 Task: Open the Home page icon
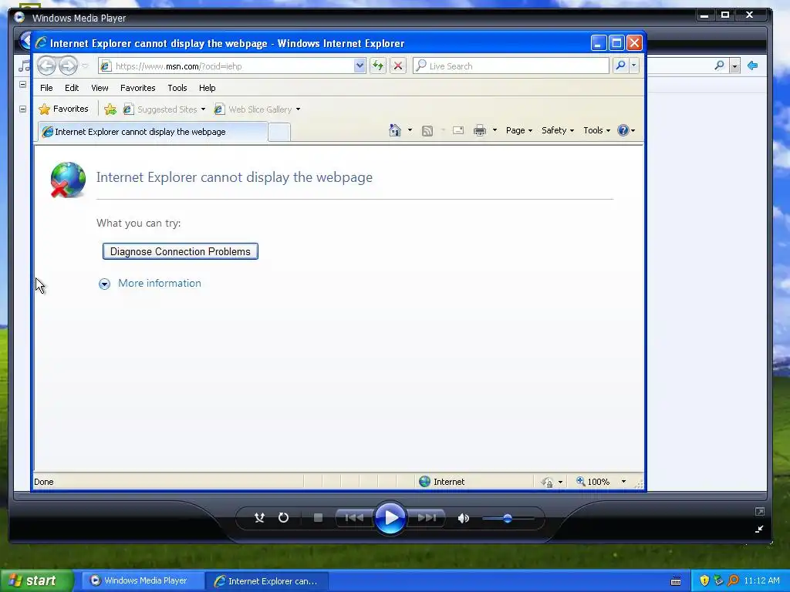click(x=395, y=130)
